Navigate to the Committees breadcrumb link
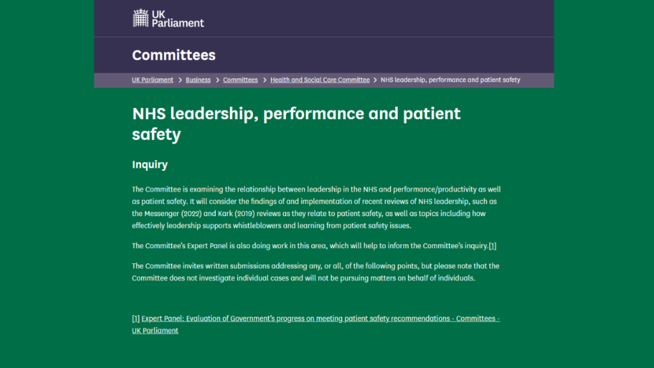 click(x=240, y=80)
